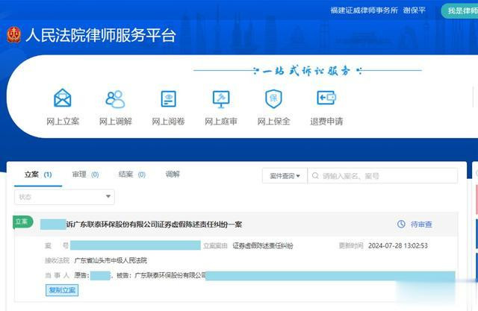Click the 退费申请 label
The height and width of the screenshot is (311, 478).
326,122
